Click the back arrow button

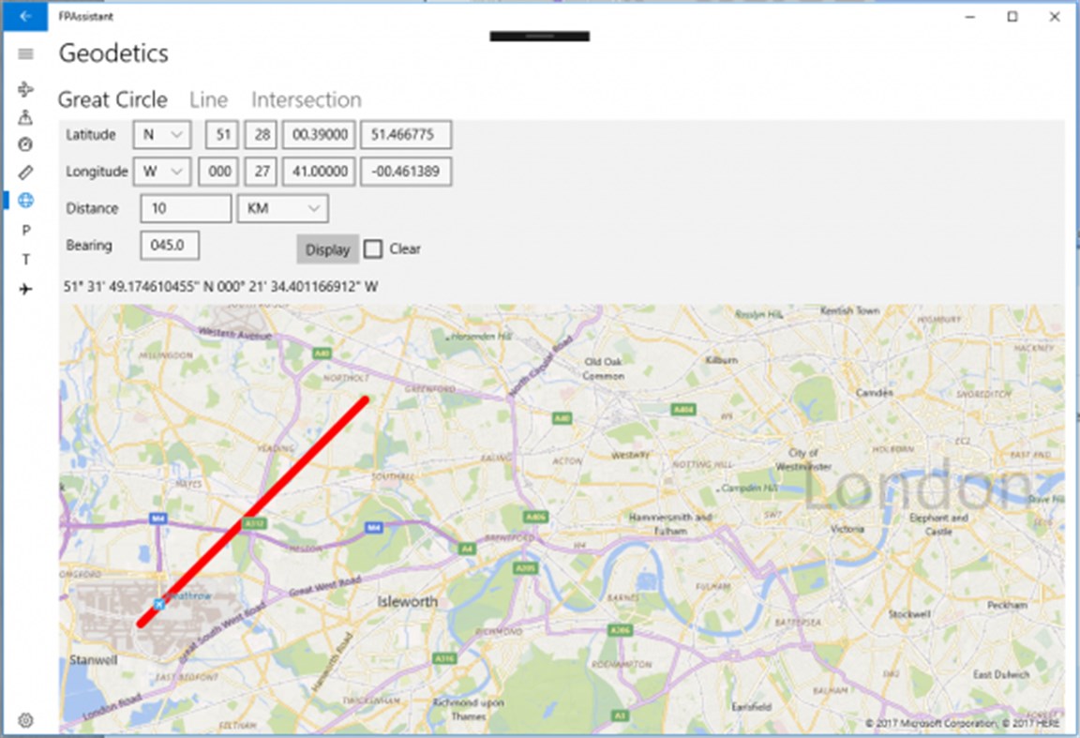pos(25,16)
